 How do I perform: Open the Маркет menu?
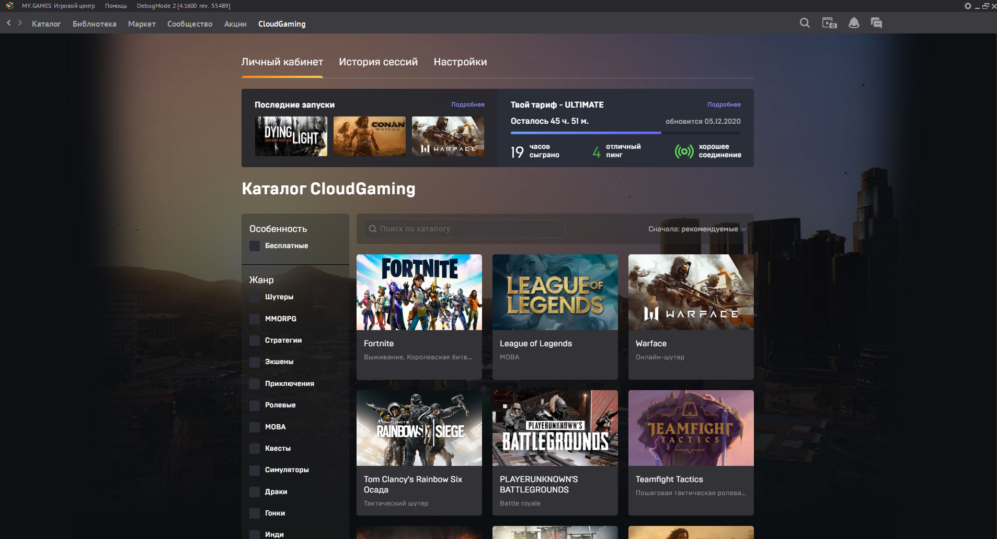tap(142, 24)
